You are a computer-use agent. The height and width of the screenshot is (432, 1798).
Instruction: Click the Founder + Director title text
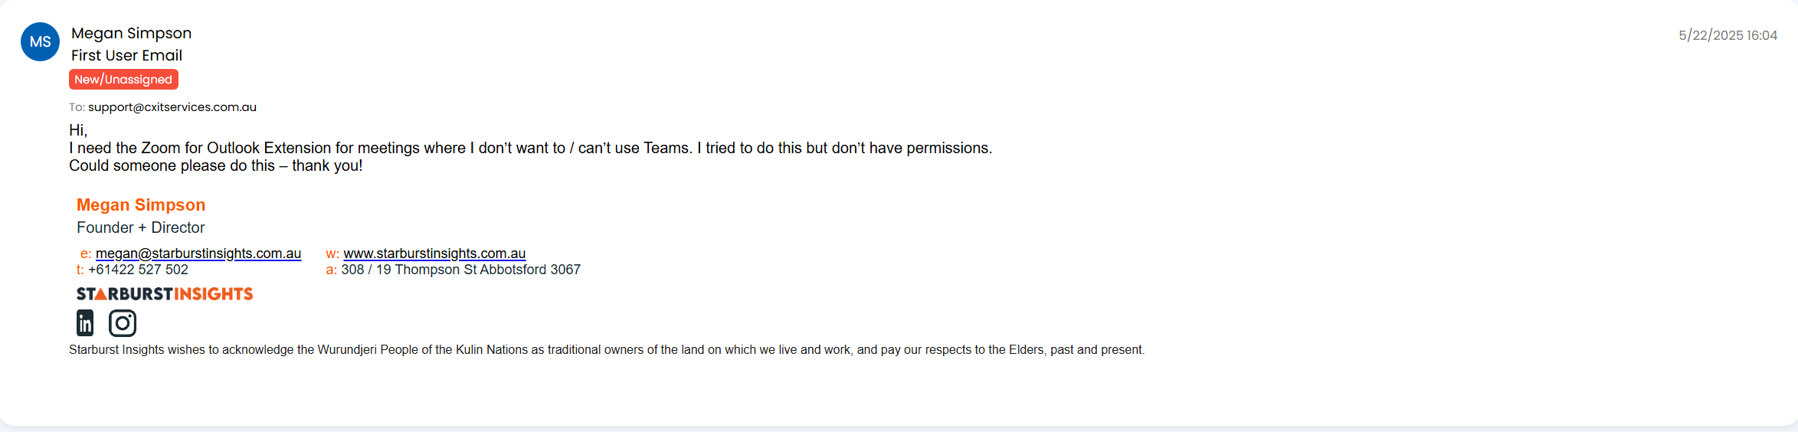(x=141, y=227)
